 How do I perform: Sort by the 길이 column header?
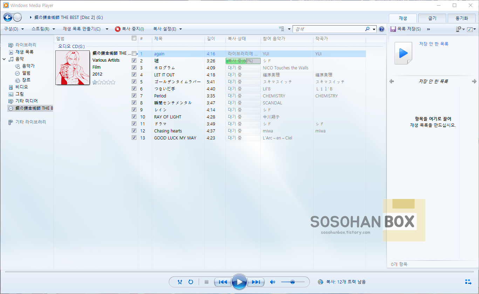(215, 39)
